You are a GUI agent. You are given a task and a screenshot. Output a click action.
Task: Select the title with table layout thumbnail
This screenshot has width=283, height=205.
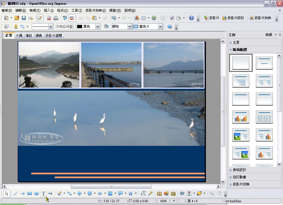pyautogui.click(x=264, y=117)
